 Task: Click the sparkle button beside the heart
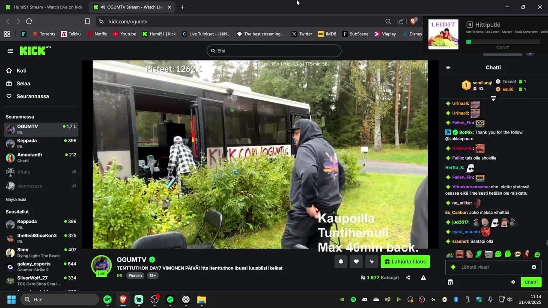(372, 261)
